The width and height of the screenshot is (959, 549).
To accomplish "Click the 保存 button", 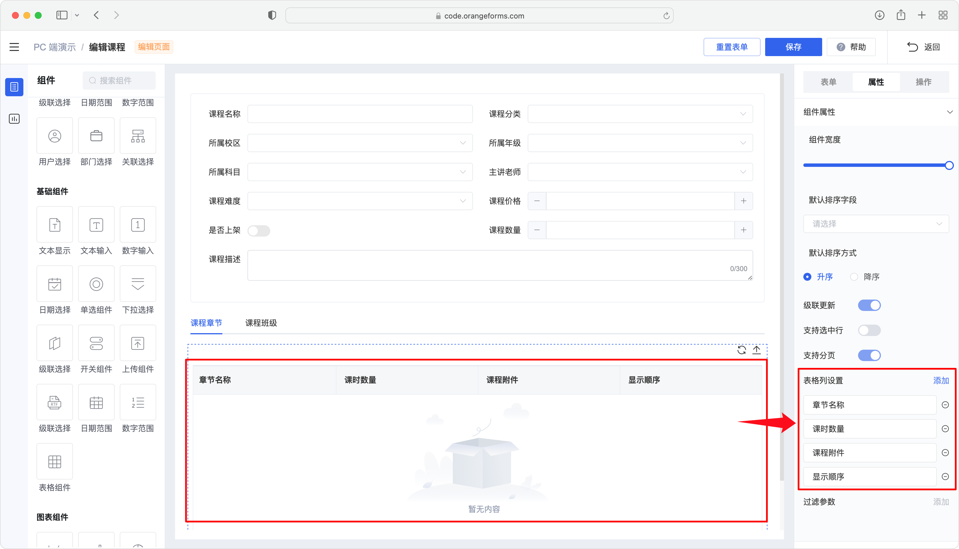I will (x=793, y=47).
